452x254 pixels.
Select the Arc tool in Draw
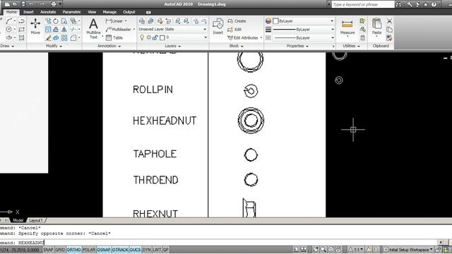pyautogui.click(x=9, y=21)
